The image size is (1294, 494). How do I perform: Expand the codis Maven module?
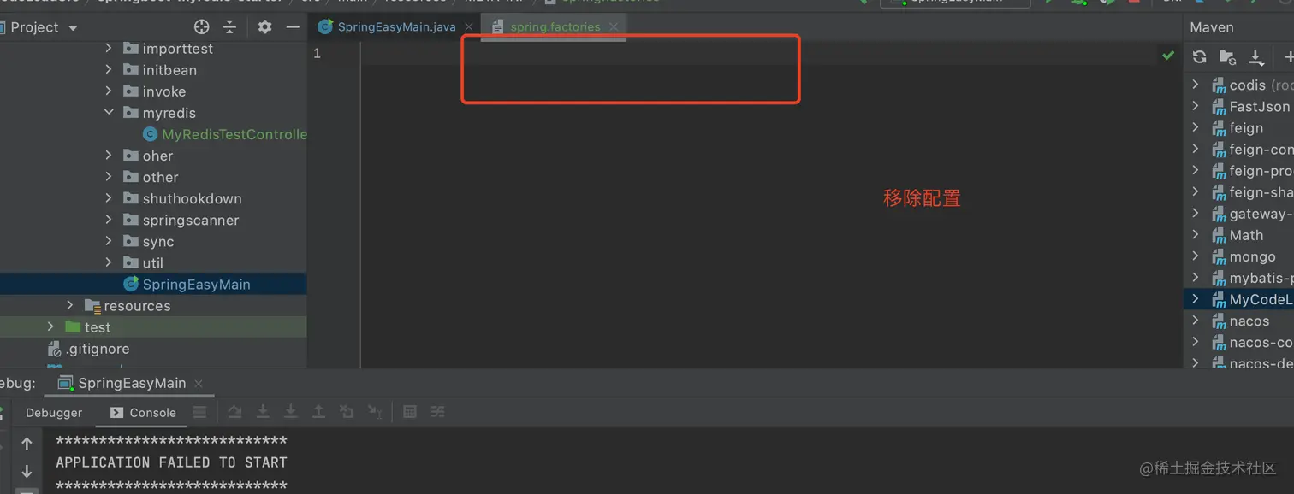(1196, 85)
